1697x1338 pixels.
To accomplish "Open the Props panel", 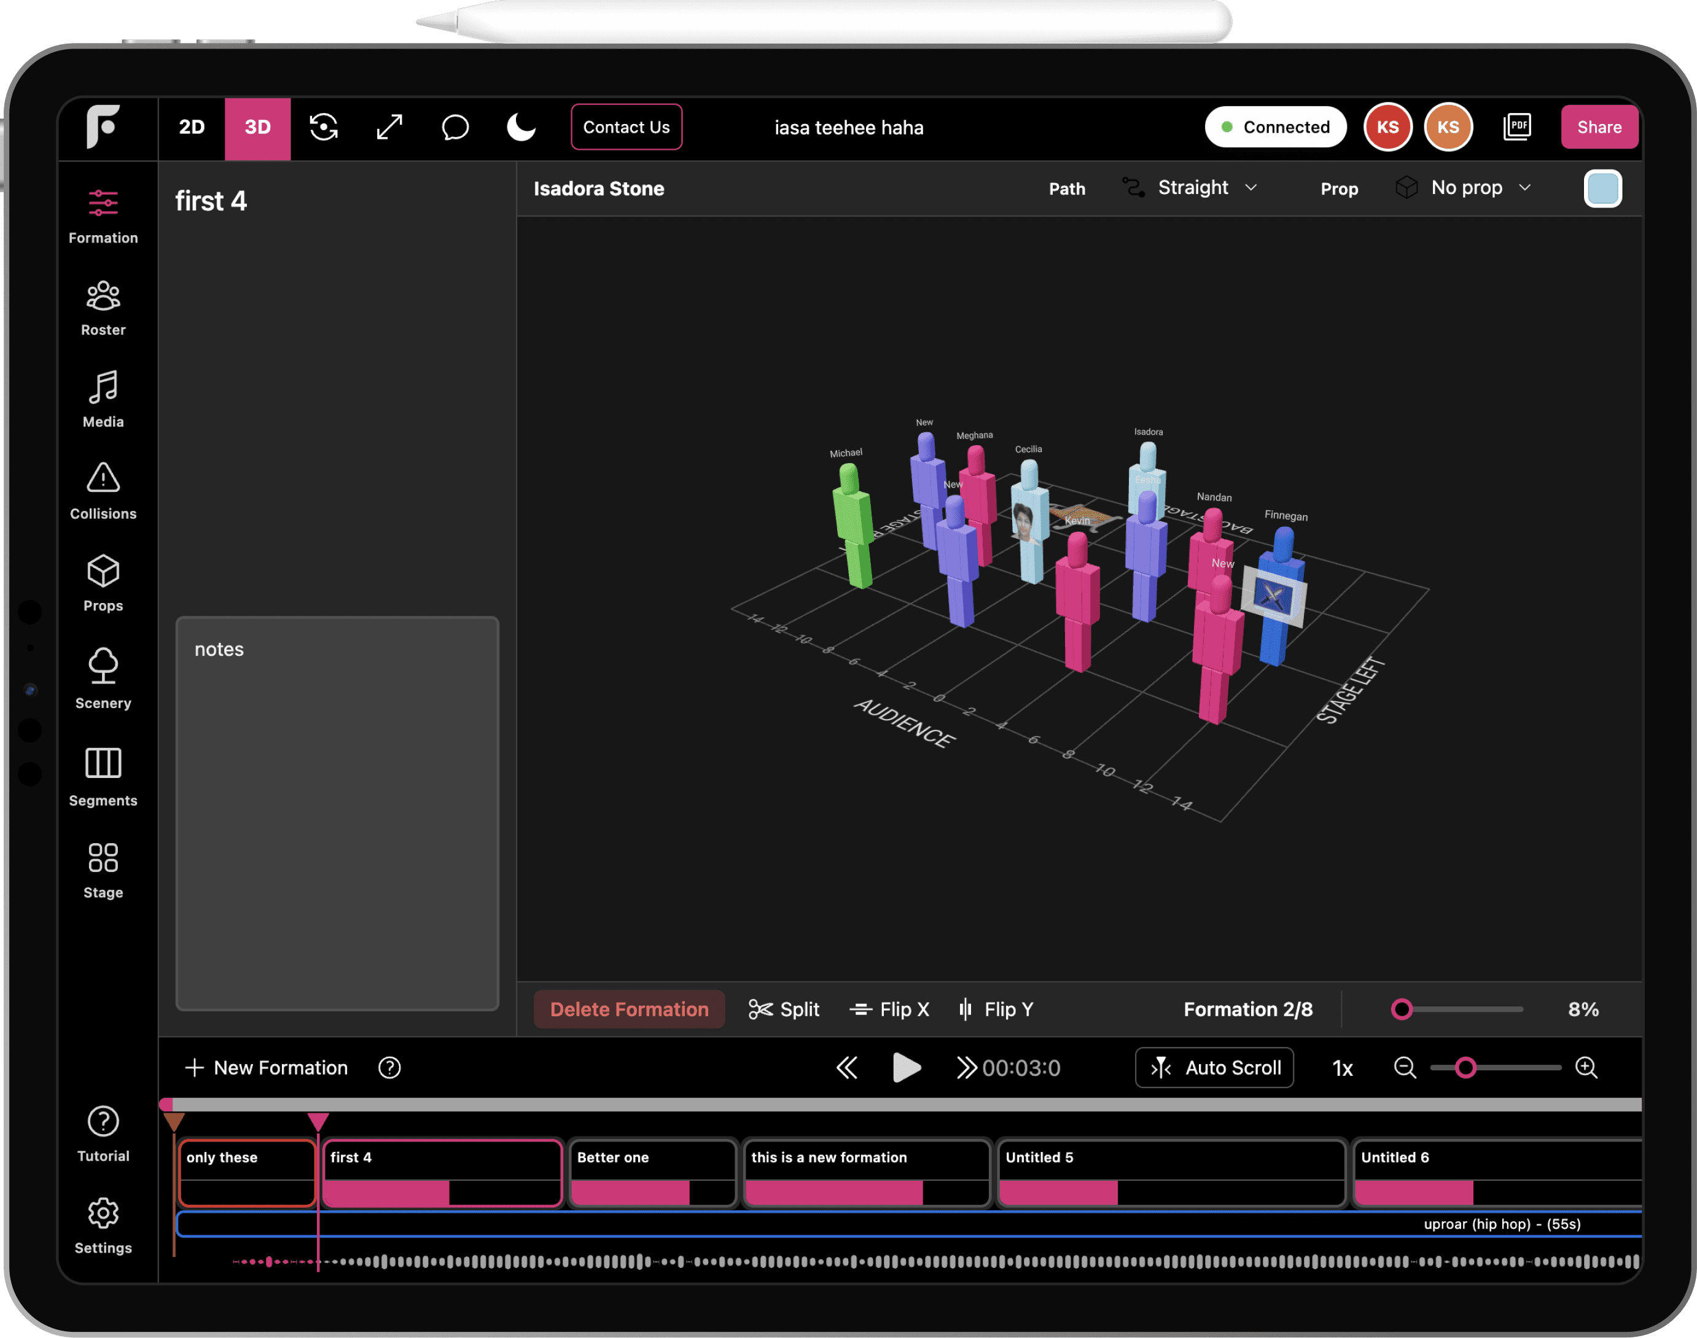I will [x=103, y=583].
